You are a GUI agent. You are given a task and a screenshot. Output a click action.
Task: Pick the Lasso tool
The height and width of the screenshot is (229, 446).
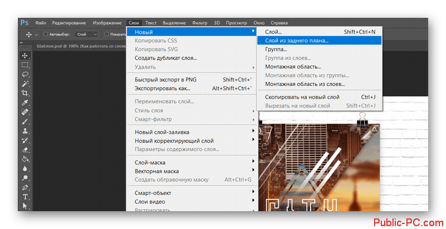tap(25, 74)
